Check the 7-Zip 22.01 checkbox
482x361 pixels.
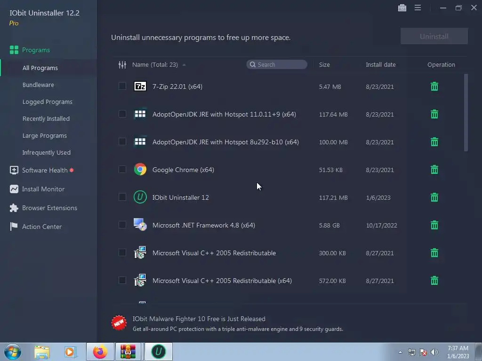(122, 86)
